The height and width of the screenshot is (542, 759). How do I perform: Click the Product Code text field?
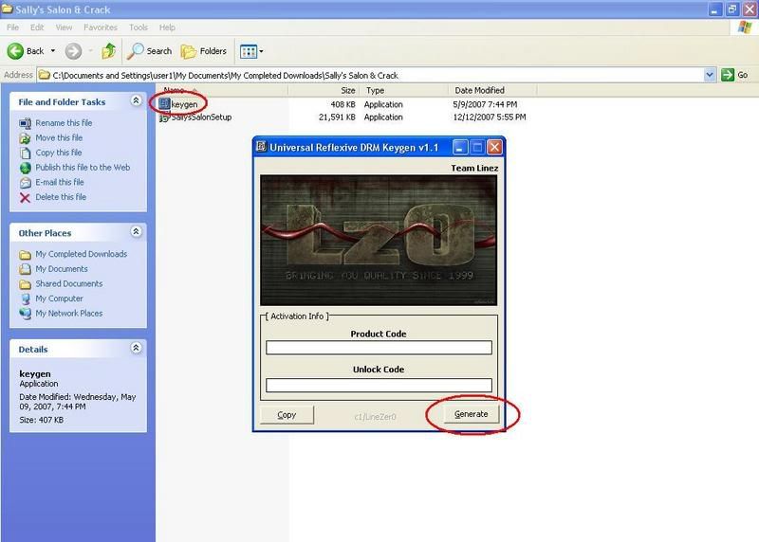point(379,348)
